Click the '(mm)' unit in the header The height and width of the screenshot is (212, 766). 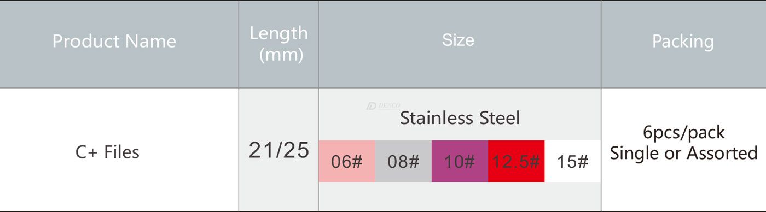tap(281, 55)
